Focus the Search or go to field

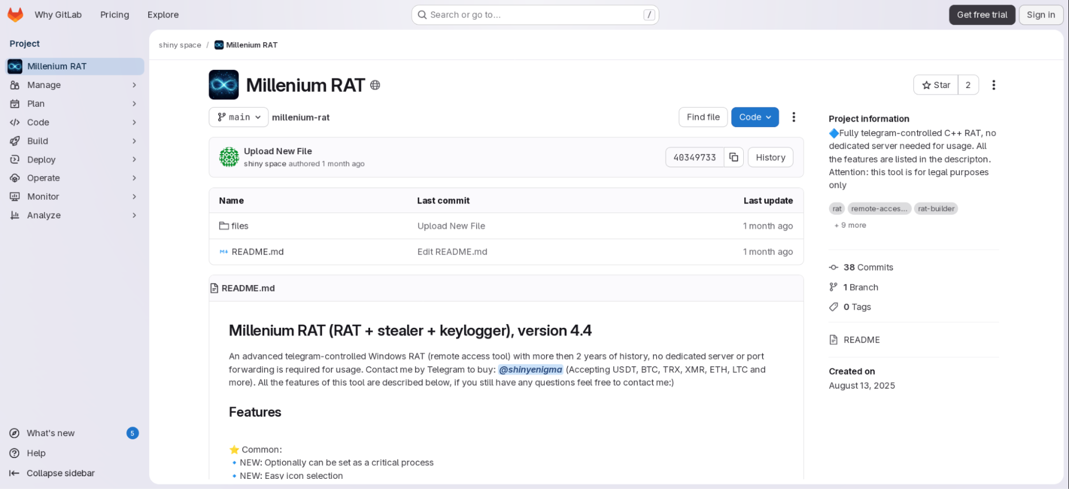[x=535, y=15]
